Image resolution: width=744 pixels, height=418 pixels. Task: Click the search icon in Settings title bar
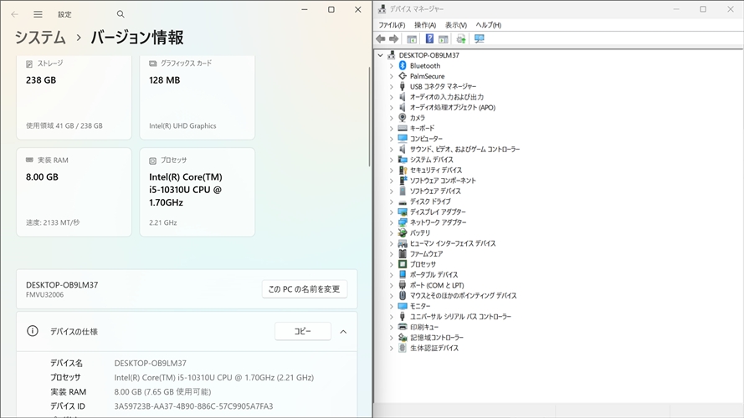click(121, 14)
